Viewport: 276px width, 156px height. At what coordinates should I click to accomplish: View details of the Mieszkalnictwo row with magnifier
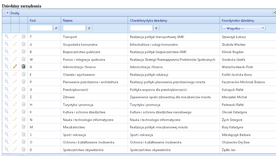click(7, 127)
